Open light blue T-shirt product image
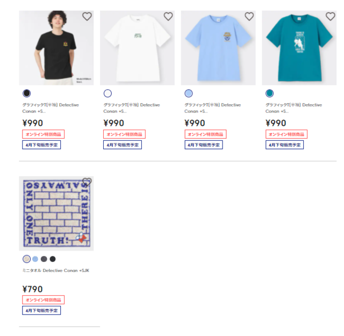The image size is (344, 336). coord(218,48)
